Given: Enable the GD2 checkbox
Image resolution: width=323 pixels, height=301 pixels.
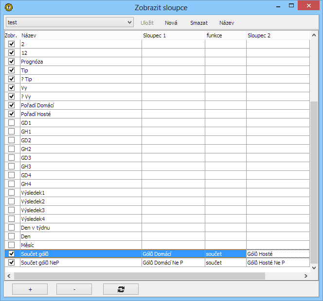Looking at the screenshot, I should click(11, 140).
